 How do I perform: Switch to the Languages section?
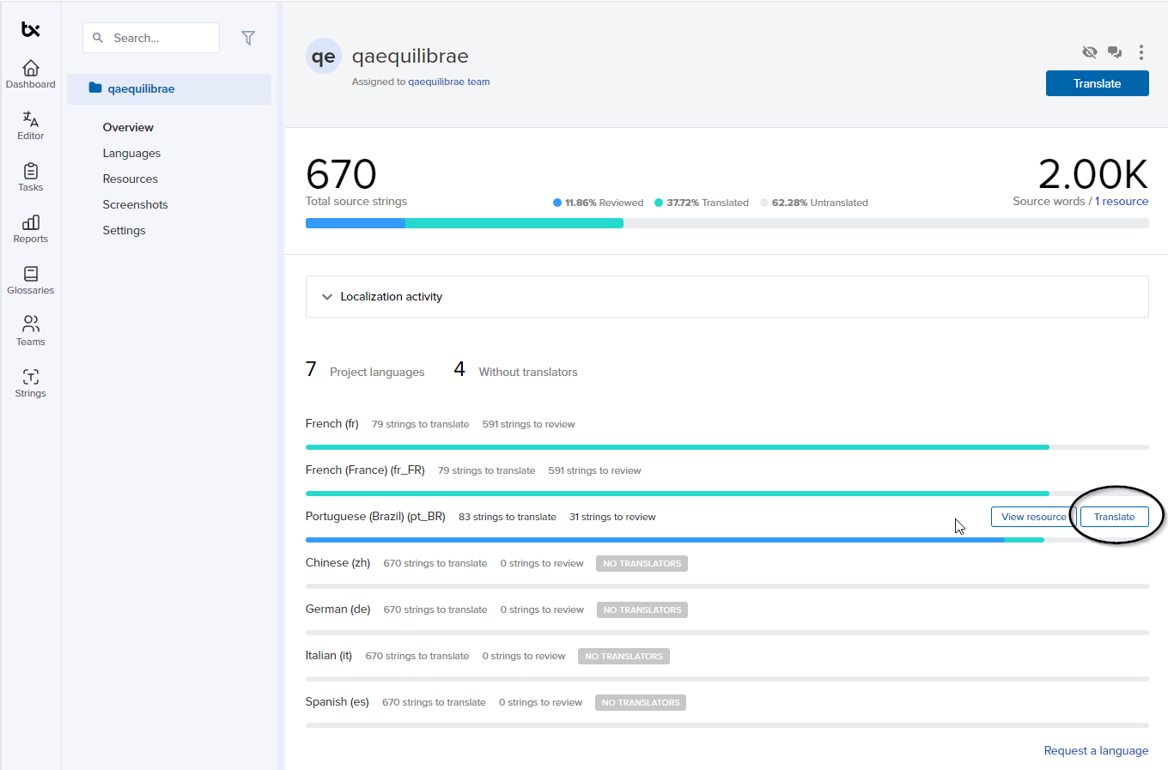[x=131, y=153]
